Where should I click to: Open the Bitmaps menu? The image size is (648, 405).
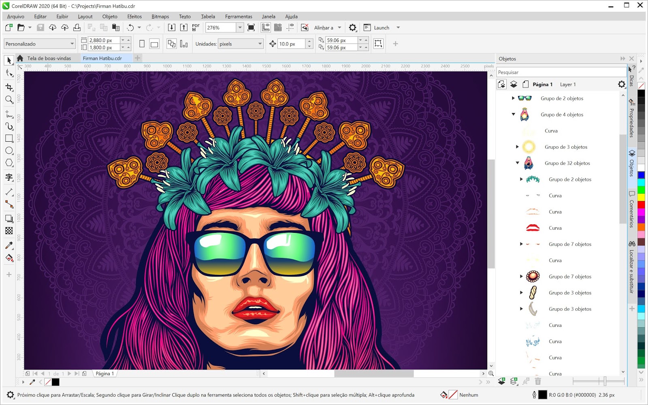coord(160,17)
